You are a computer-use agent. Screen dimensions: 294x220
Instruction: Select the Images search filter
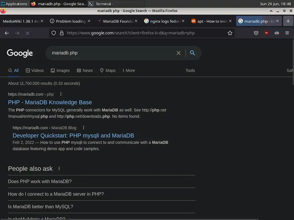[60, 70]
